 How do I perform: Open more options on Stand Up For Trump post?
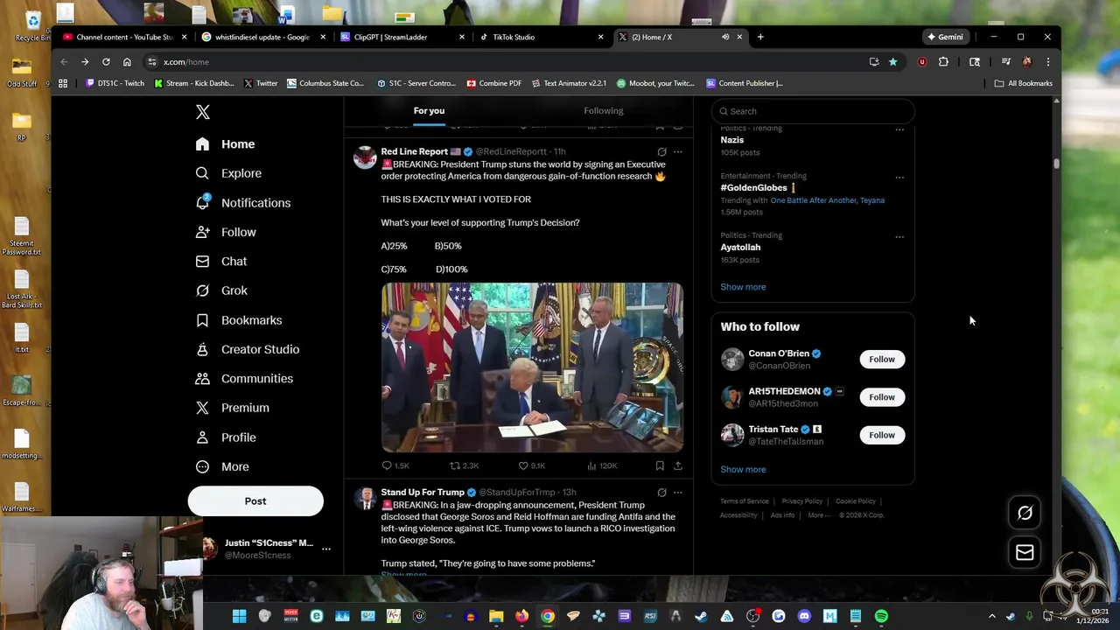click(678, 493)
